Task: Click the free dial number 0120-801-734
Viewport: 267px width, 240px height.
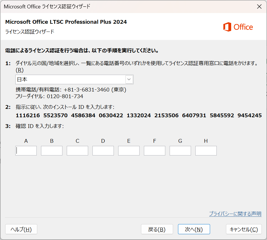Action: coord(65,96)
